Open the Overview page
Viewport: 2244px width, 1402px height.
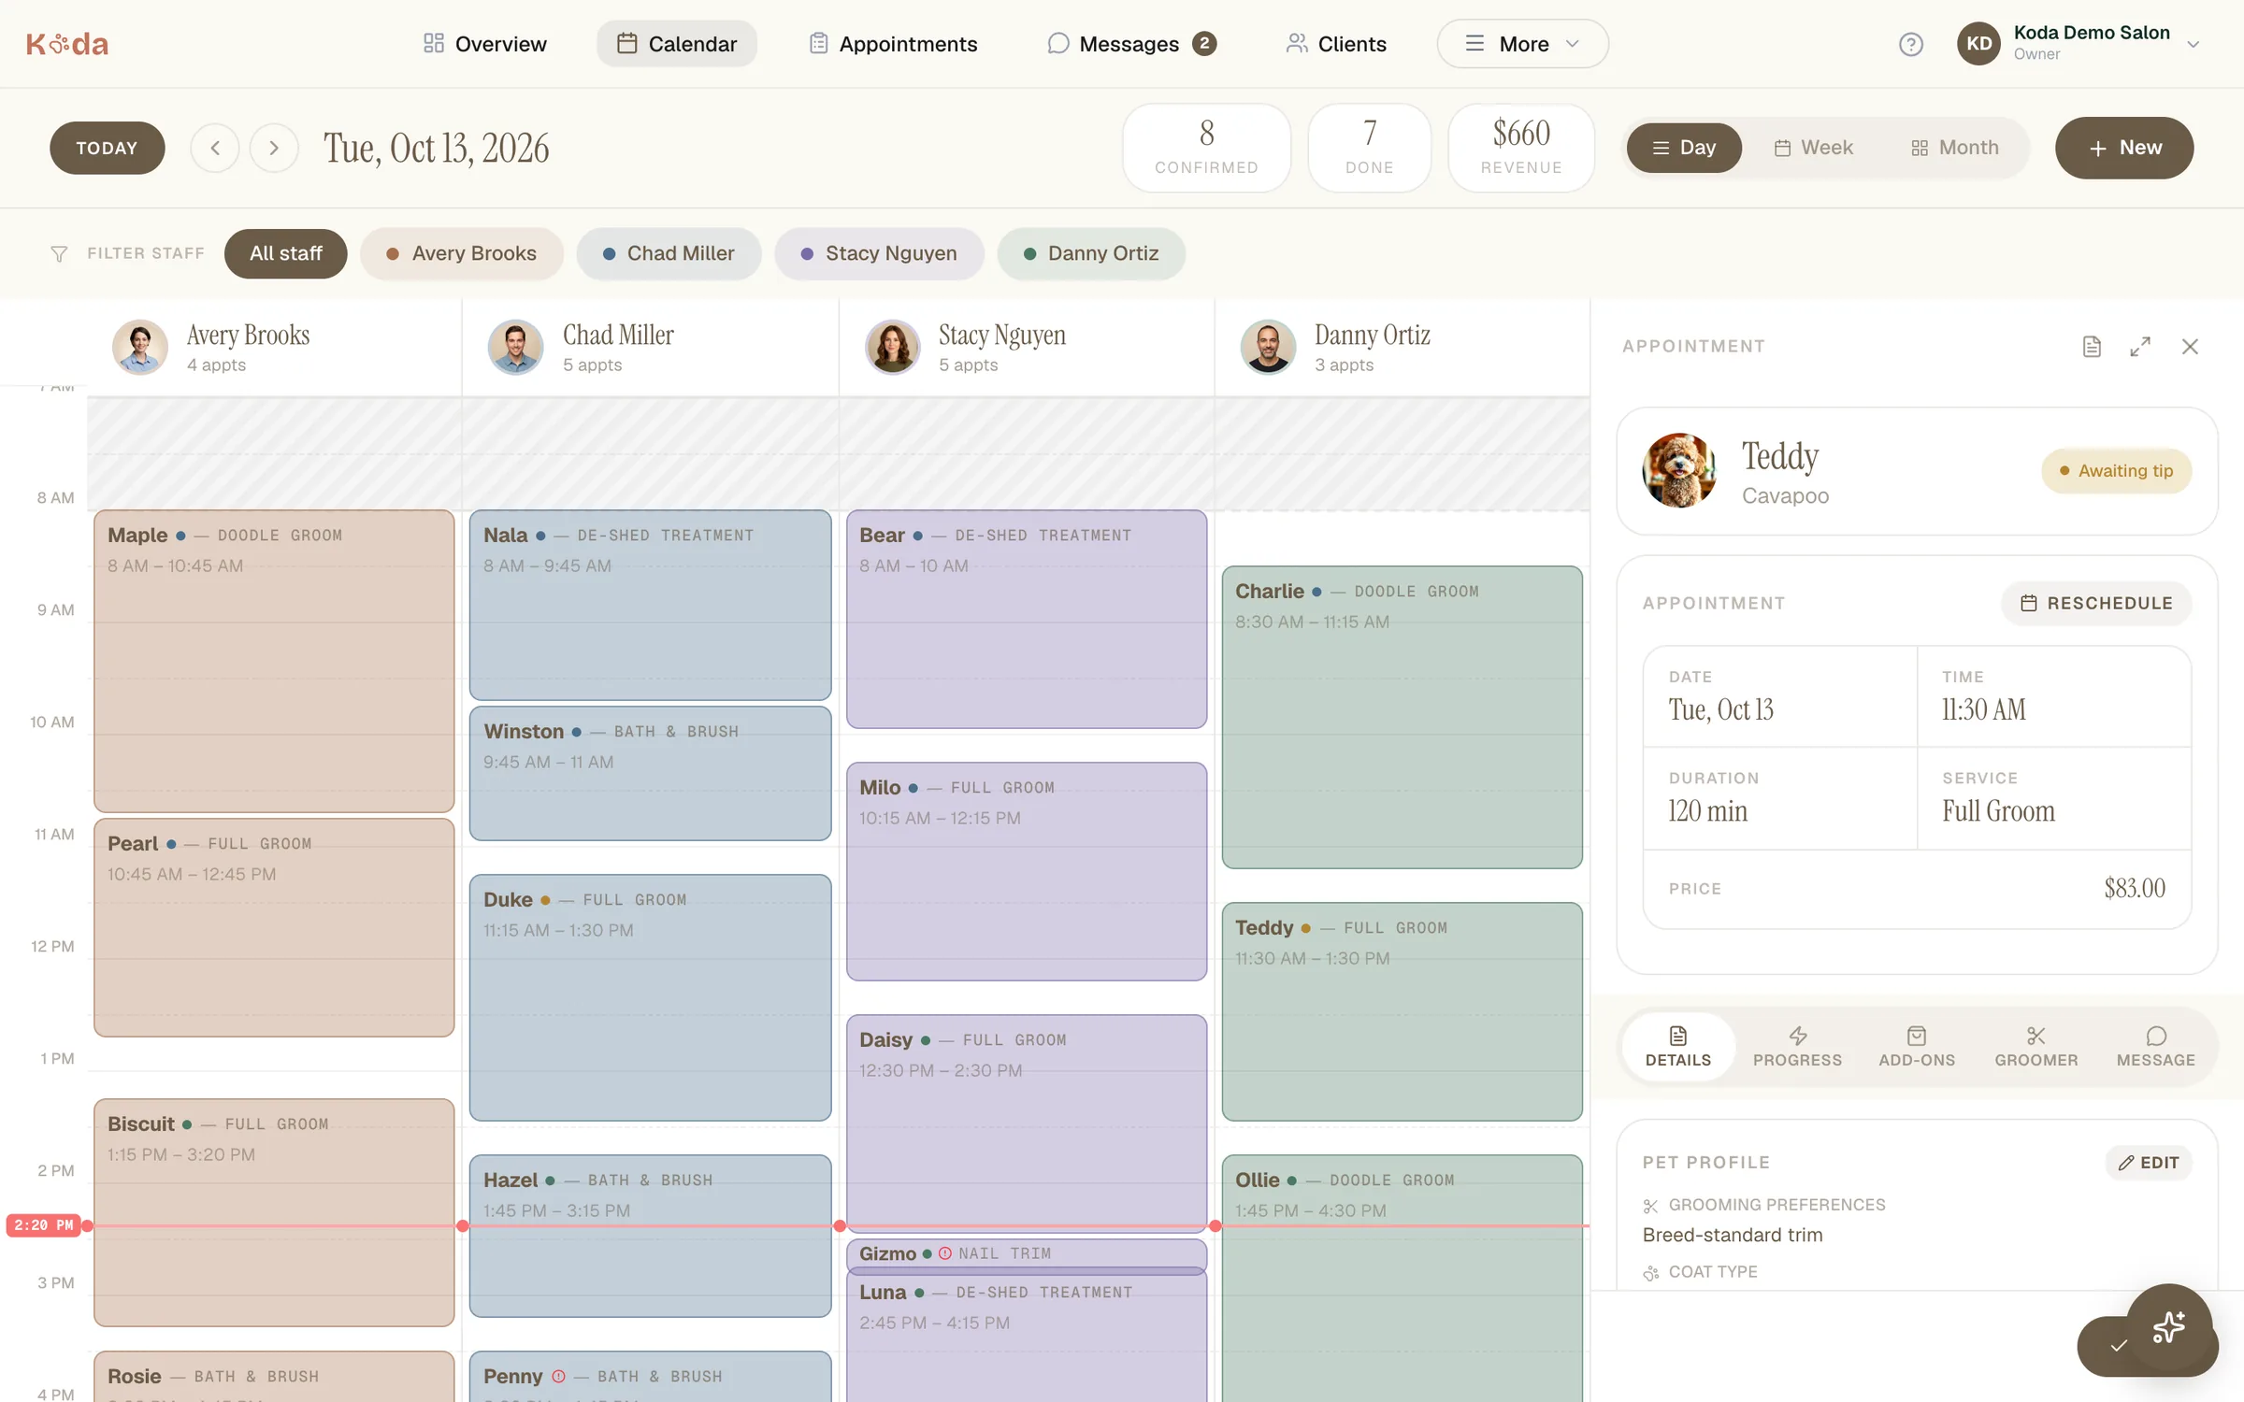(484, 44)
